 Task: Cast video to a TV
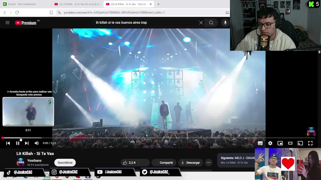pyautogui.click(x=300, y=143)
